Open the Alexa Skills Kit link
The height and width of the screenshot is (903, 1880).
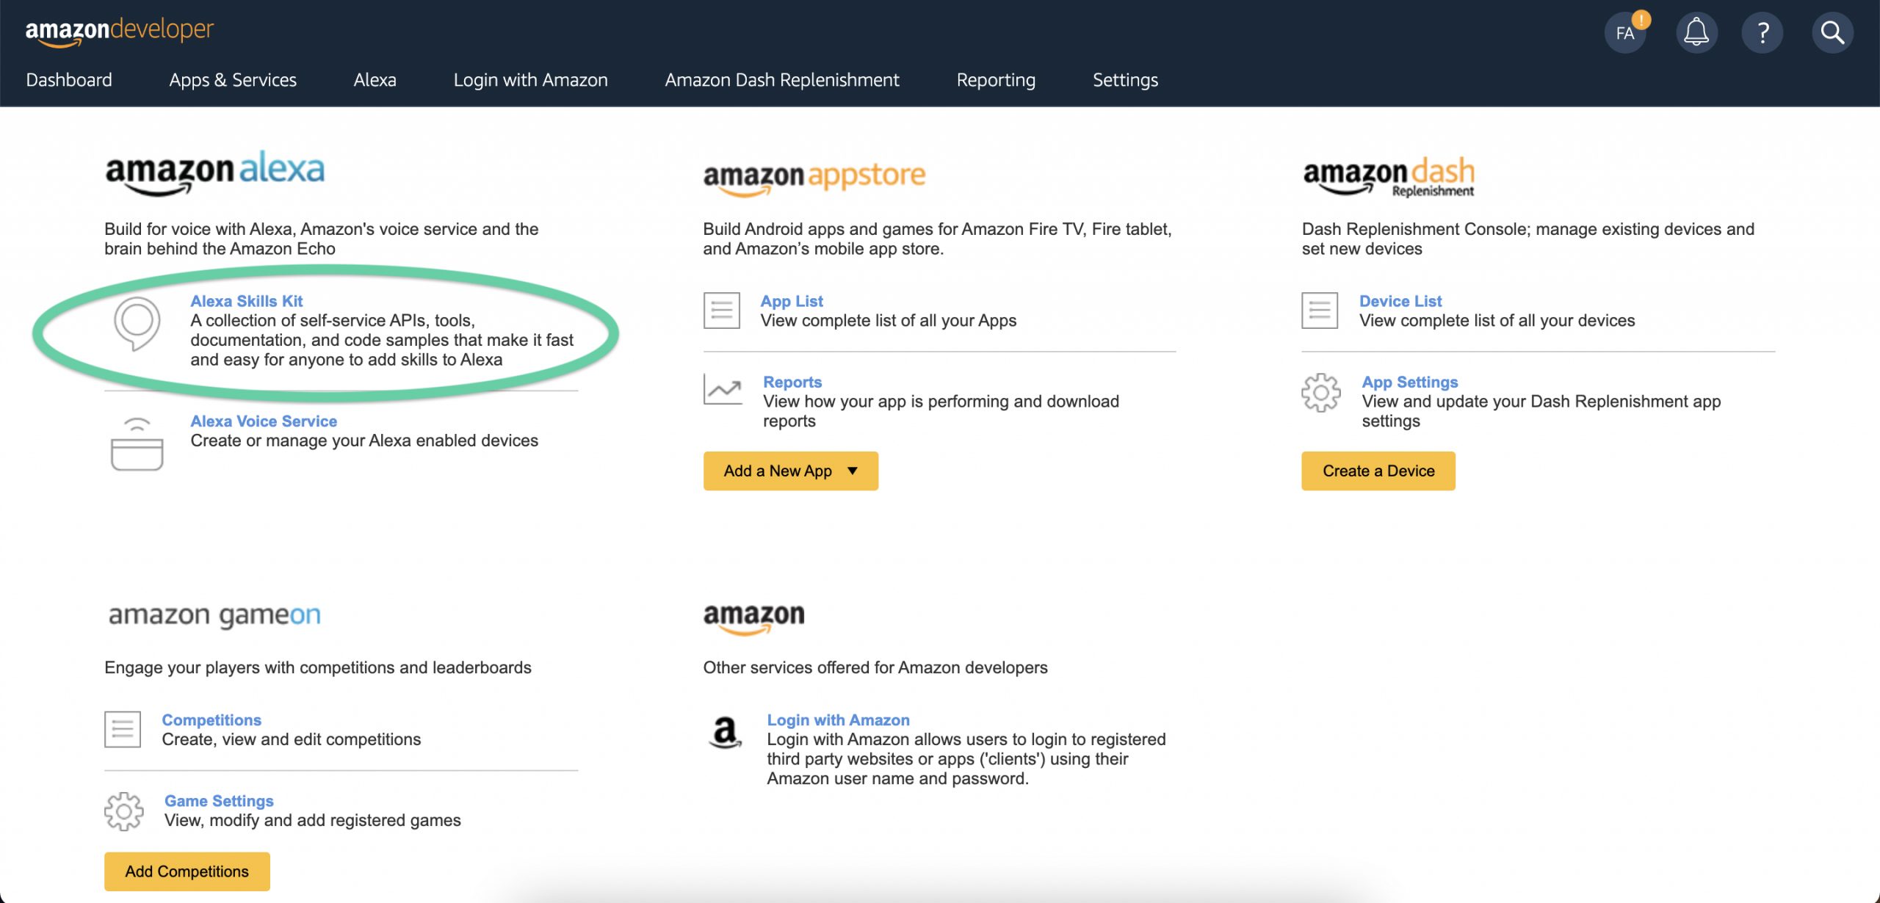(247, 301)
